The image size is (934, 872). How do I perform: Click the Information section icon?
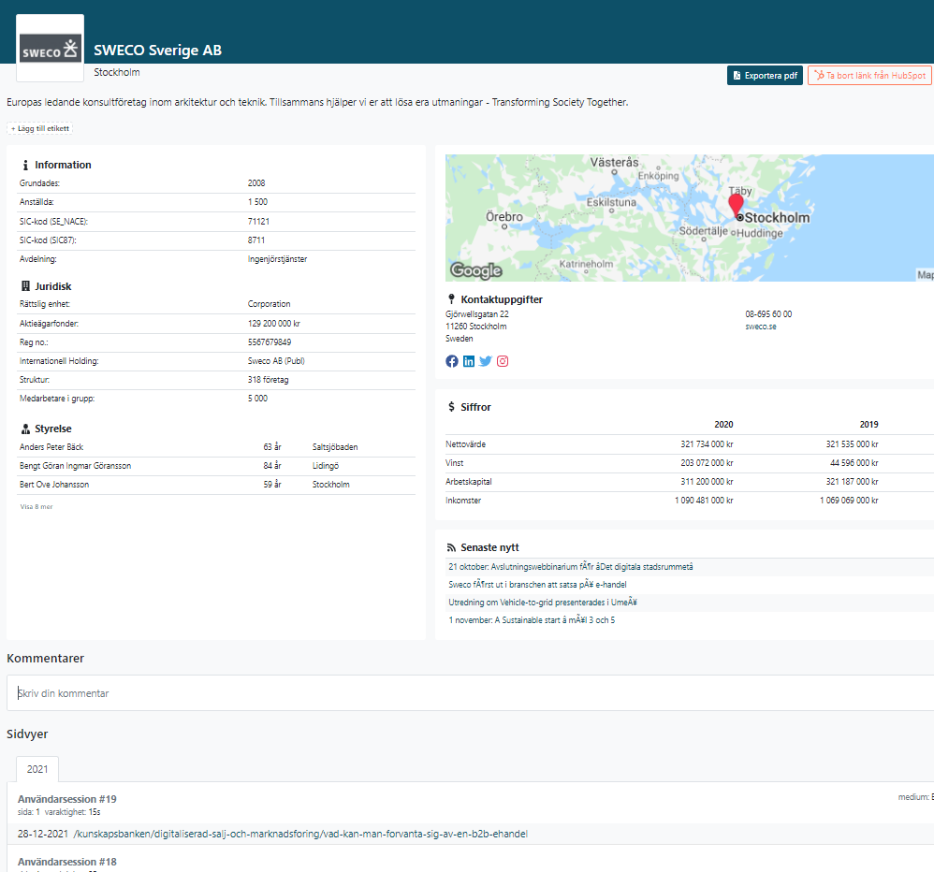coord(25,165)
